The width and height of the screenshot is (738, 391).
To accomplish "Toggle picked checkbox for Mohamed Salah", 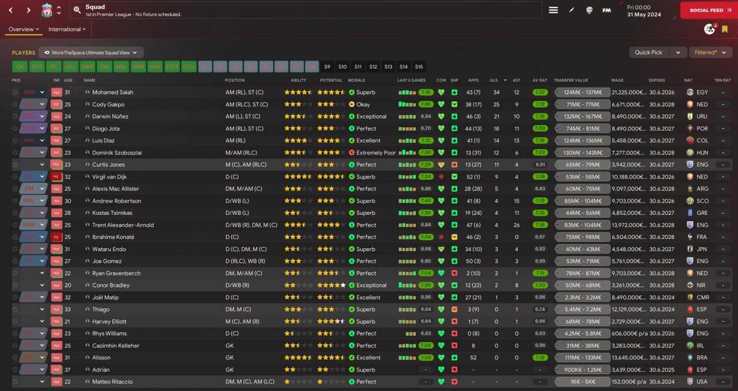I will tap(15, 92).
